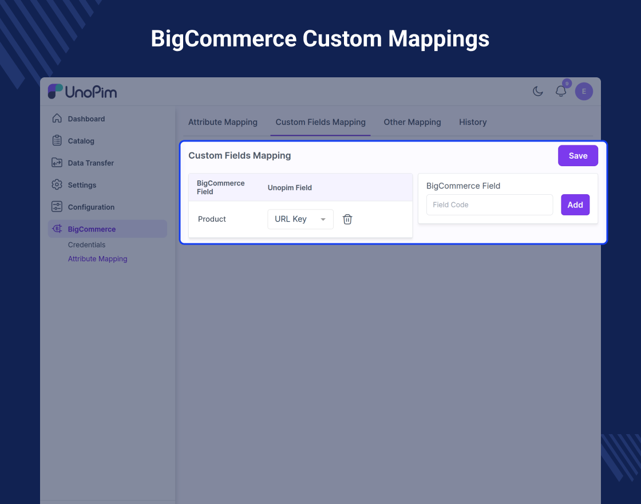
Task: Switch to the Attribute Mapping tab
Action: pos(223,122)
